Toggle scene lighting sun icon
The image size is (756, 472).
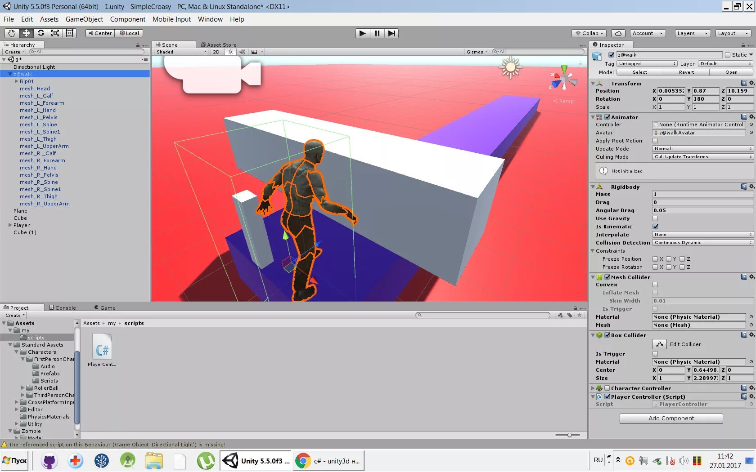coord(230,52)
